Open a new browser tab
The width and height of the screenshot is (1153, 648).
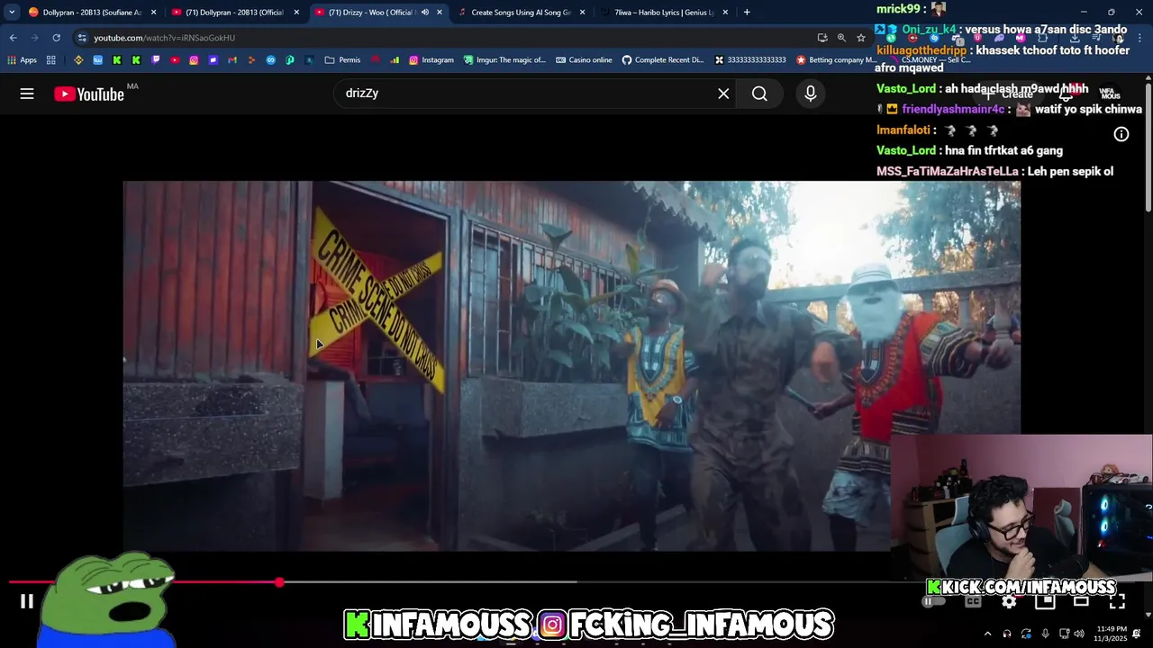747,13
